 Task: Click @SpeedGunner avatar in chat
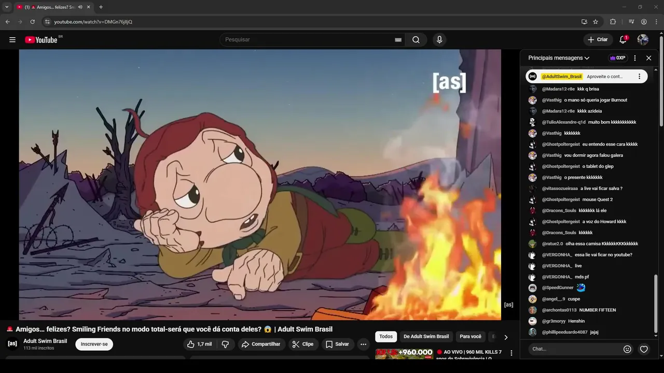coord(532,288)
